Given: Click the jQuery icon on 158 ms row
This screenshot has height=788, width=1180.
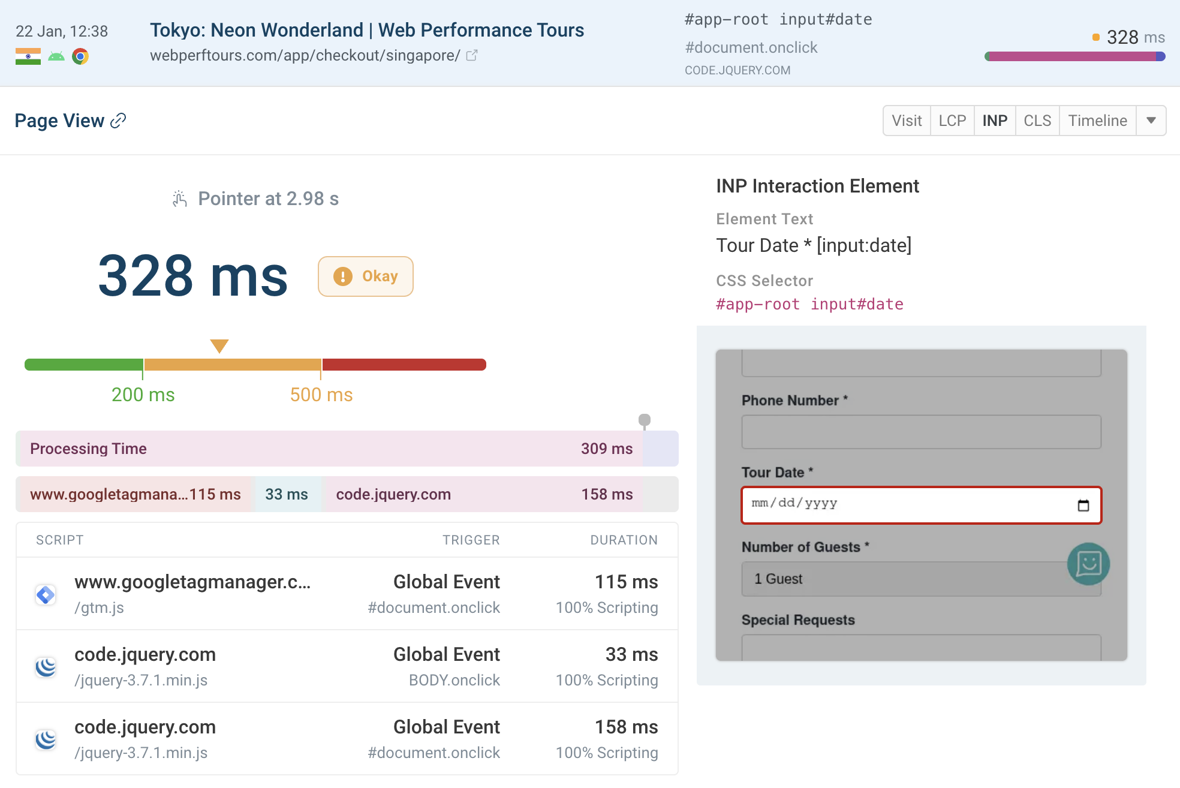Looking at the screenshot, I should click(46, 739).
